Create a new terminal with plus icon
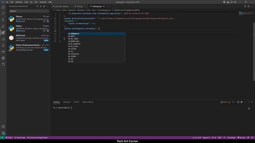 233,102
